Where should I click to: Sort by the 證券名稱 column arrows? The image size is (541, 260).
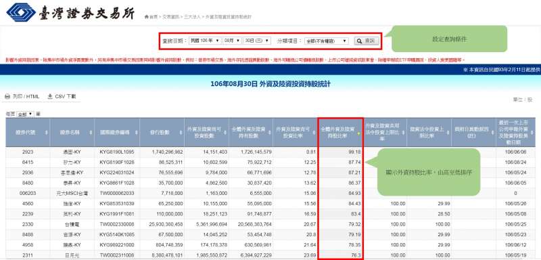(x=91, y=133)
